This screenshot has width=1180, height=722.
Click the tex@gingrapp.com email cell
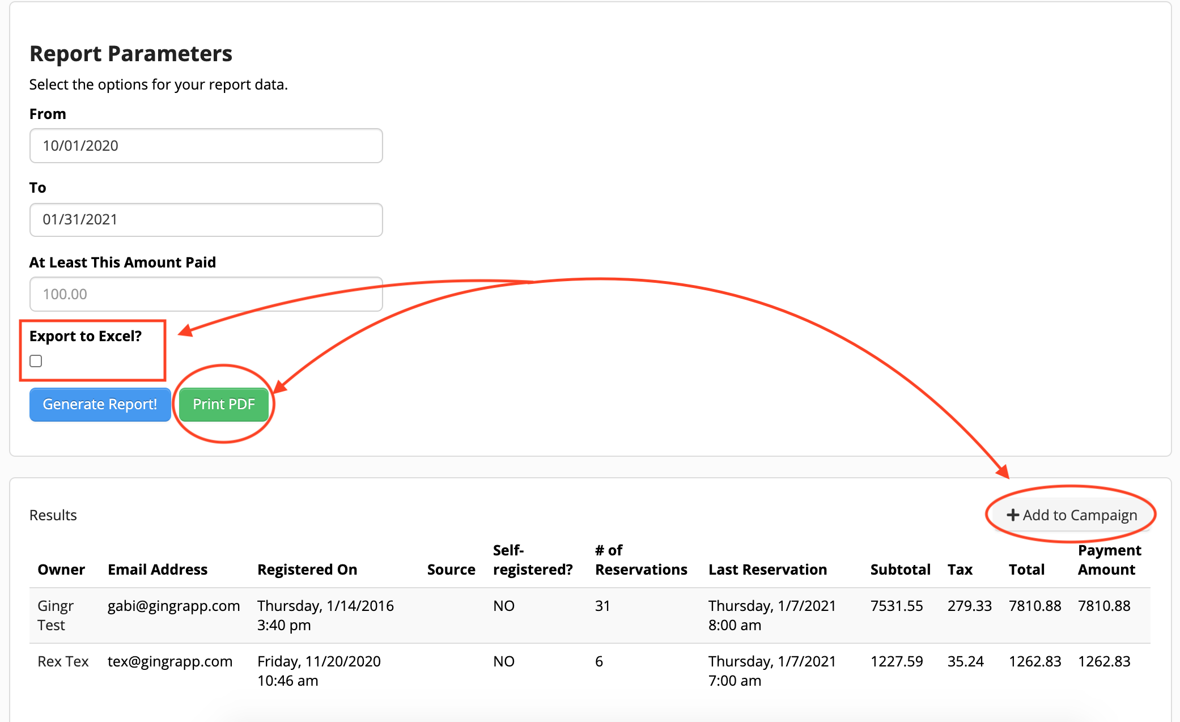click(170, 661)
